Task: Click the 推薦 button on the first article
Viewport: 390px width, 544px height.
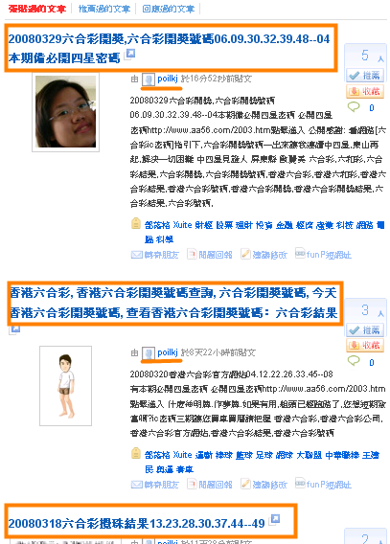Action: (365, 75)
